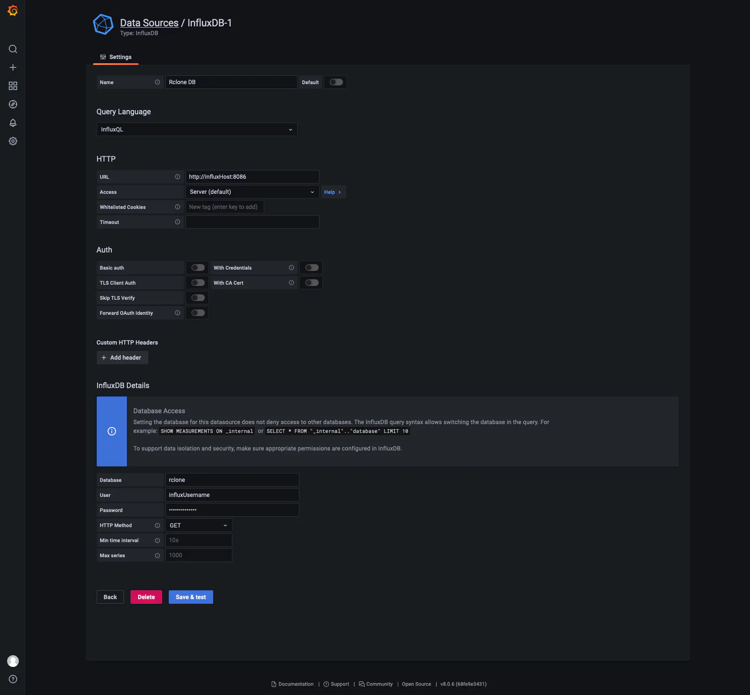Click info icon beside Max series
This screenshot has height=695, width=750.
tap(157, 556)
